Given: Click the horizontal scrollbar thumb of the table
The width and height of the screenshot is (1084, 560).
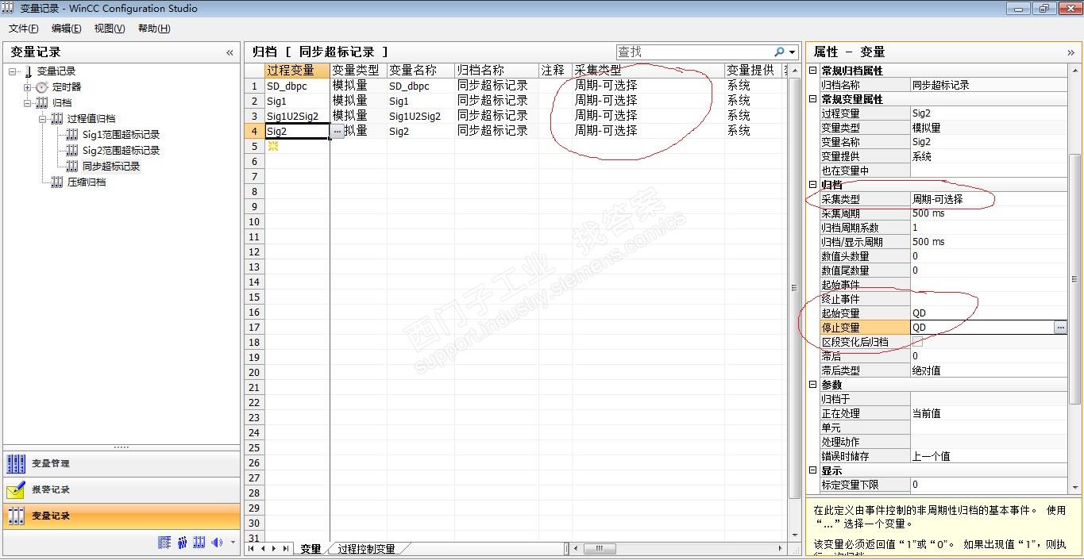Looking at the screenshot, I should [600, 549].
